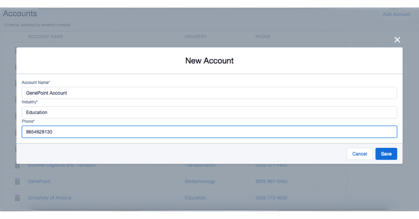Click Education cell in University of Arizona row
The width and height of the screenshot is (419, 219).
coord(195,198)
